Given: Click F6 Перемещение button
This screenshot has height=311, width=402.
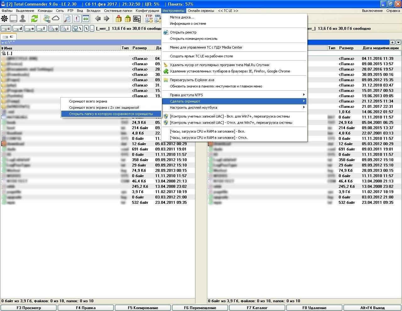Looking at the screenshot, I should coord(200,308).
